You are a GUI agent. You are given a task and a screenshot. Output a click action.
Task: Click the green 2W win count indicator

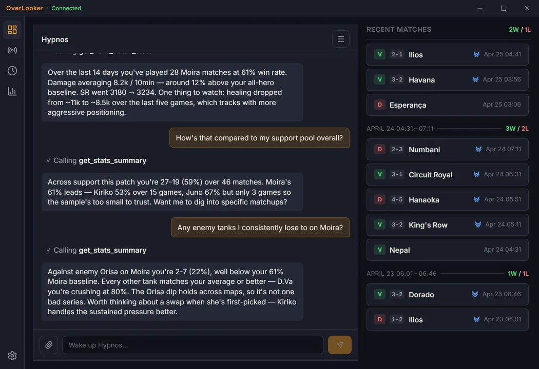(514, 29)
